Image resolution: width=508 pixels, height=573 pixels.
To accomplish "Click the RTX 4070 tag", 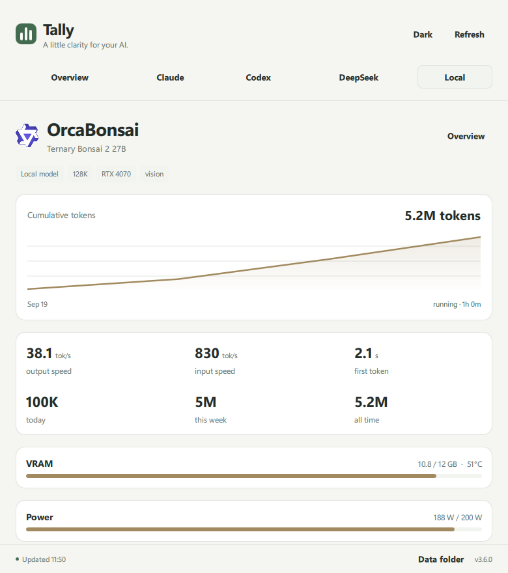I will tap(116, 174).
